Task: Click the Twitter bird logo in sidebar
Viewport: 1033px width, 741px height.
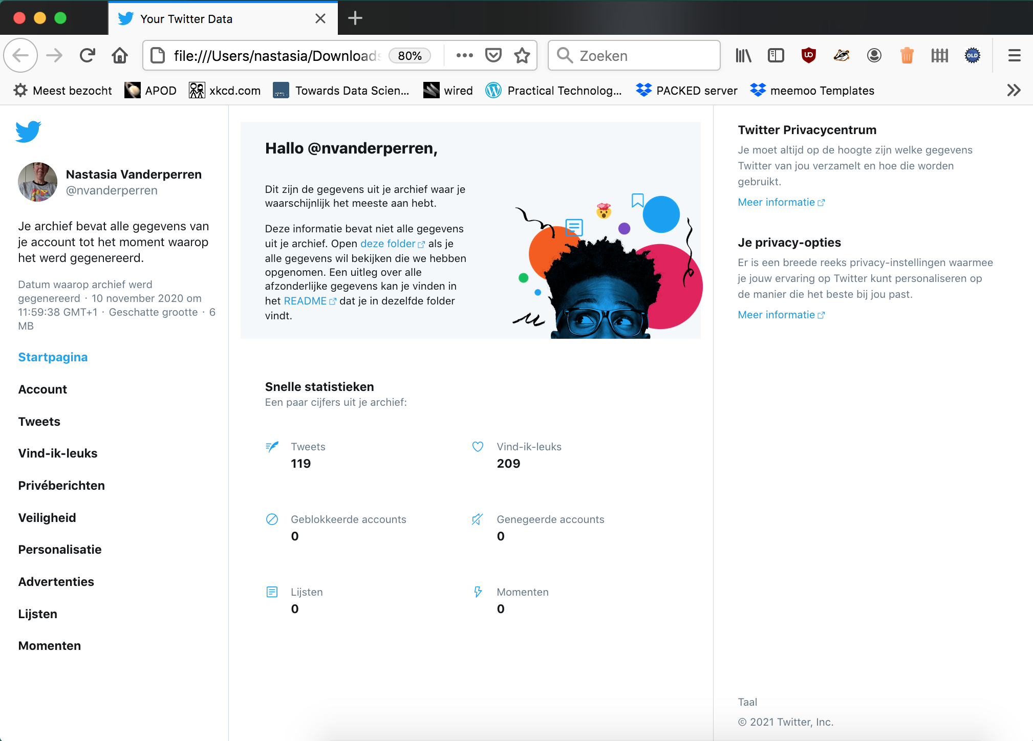Action: click(x=28, y=132)
